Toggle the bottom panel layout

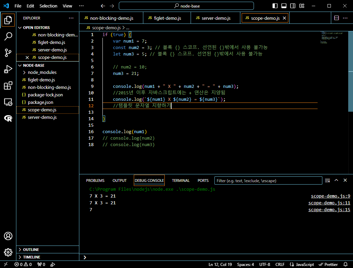click(284, 6)
